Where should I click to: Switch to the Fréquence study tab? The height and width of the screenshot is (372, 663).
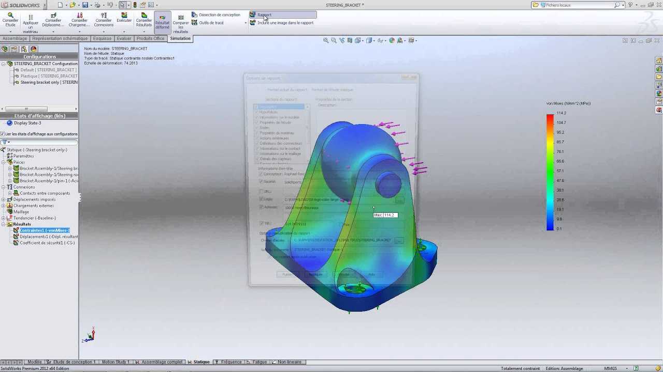coord(231,362)
